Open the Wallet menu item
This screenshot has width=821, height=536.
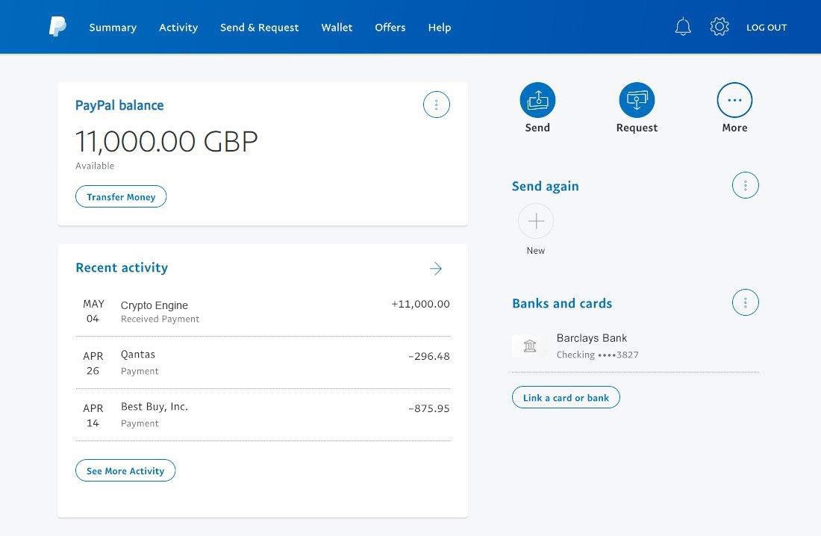337,27
